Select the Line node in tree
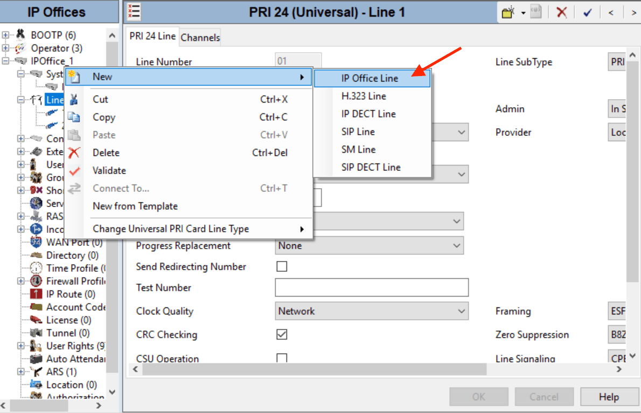The image size is (641, 413). click(54, 99)
